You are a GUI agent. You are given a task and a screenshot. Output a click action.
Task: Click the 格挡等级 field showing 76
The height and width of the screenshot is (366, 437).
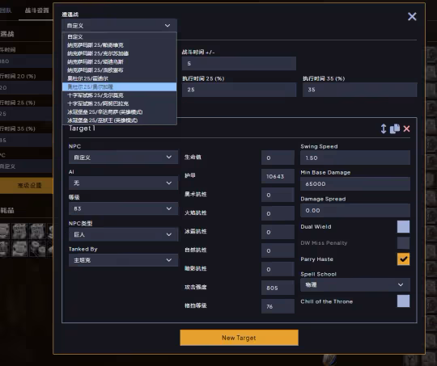[x=278, y=306]
